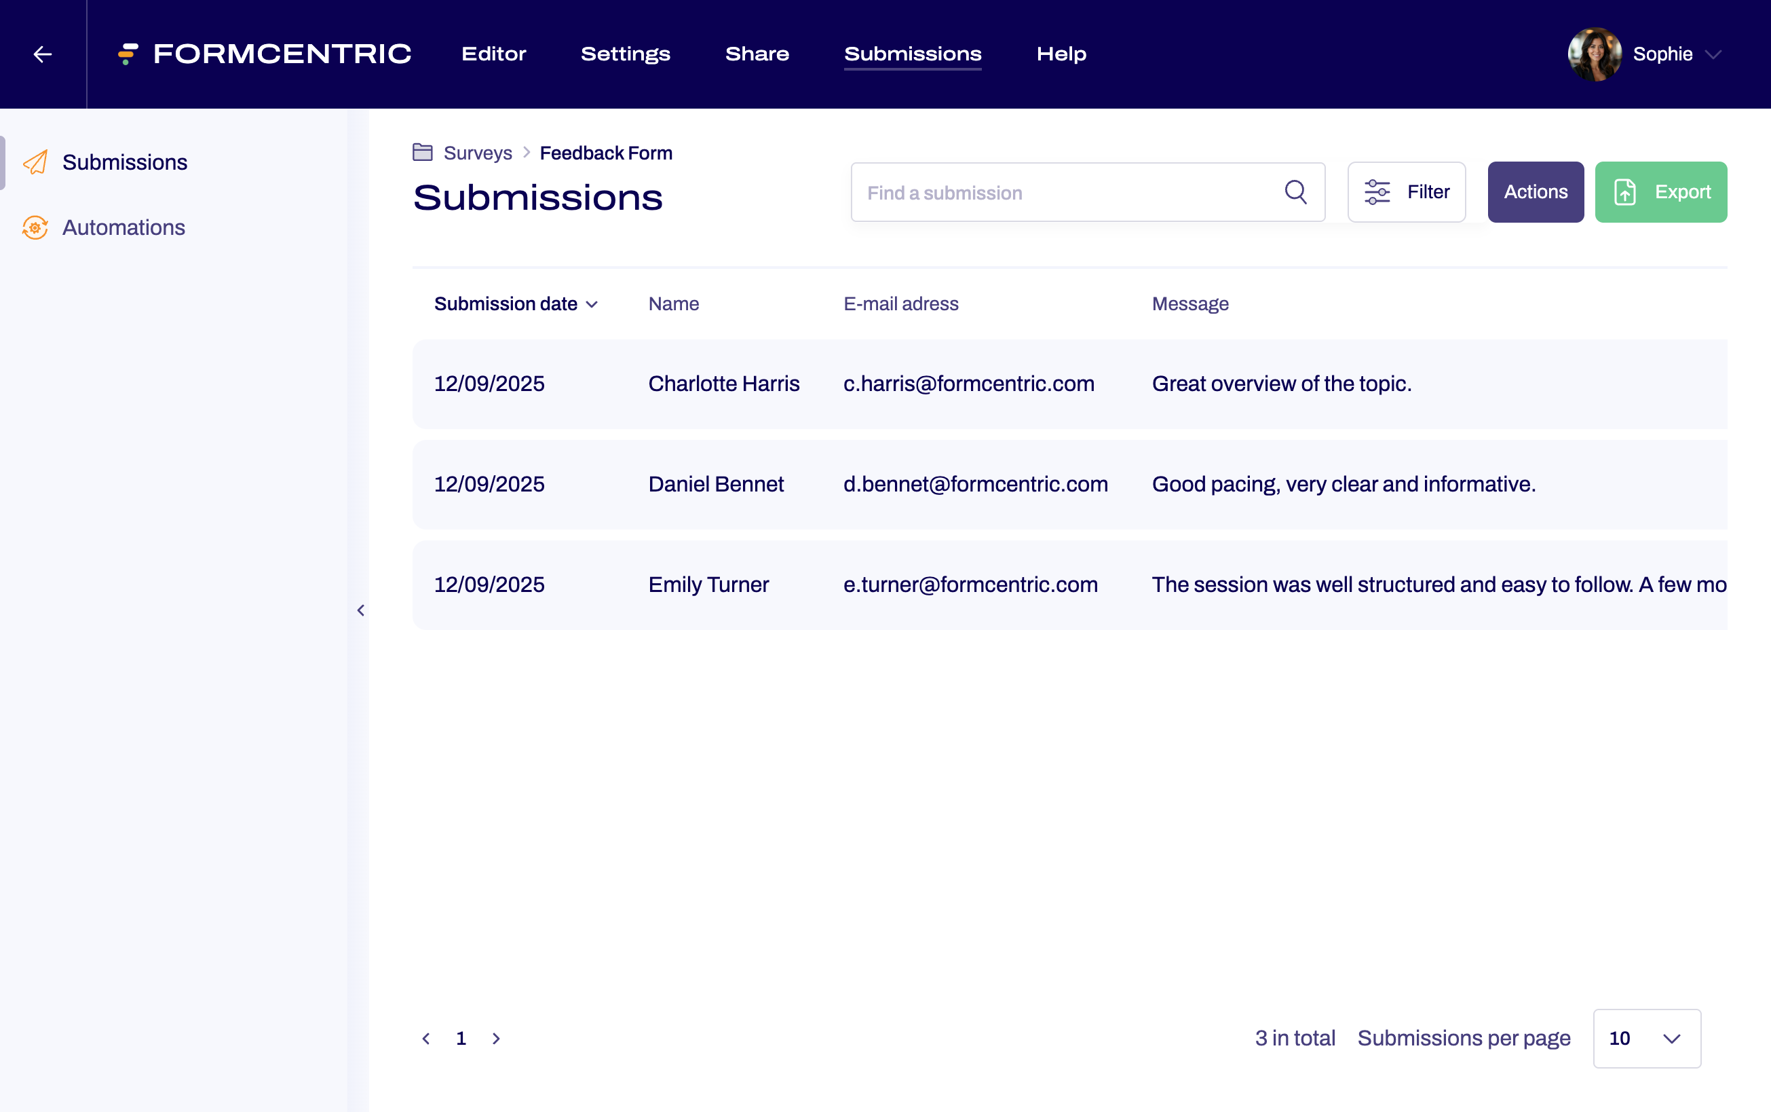Click the Actions button
Viewport: 1771px width, 1112px height.
pyautogui.click(x=1535, y=192)
